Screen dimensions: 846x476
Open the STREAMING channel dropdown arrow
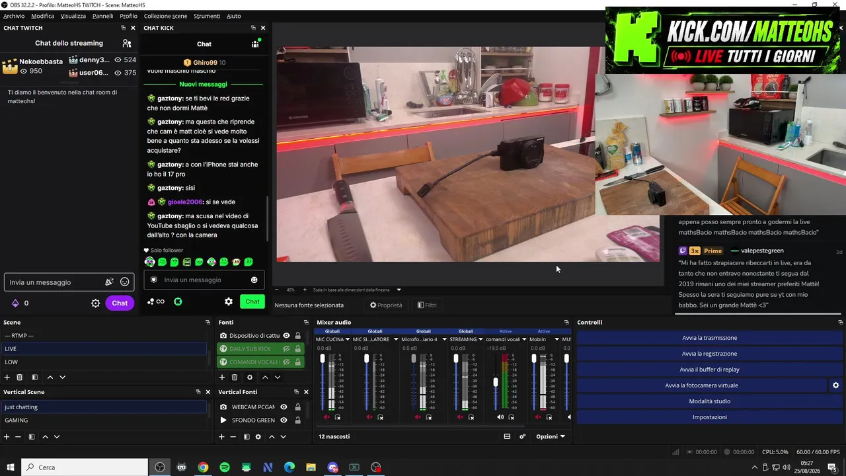point(481,339)
